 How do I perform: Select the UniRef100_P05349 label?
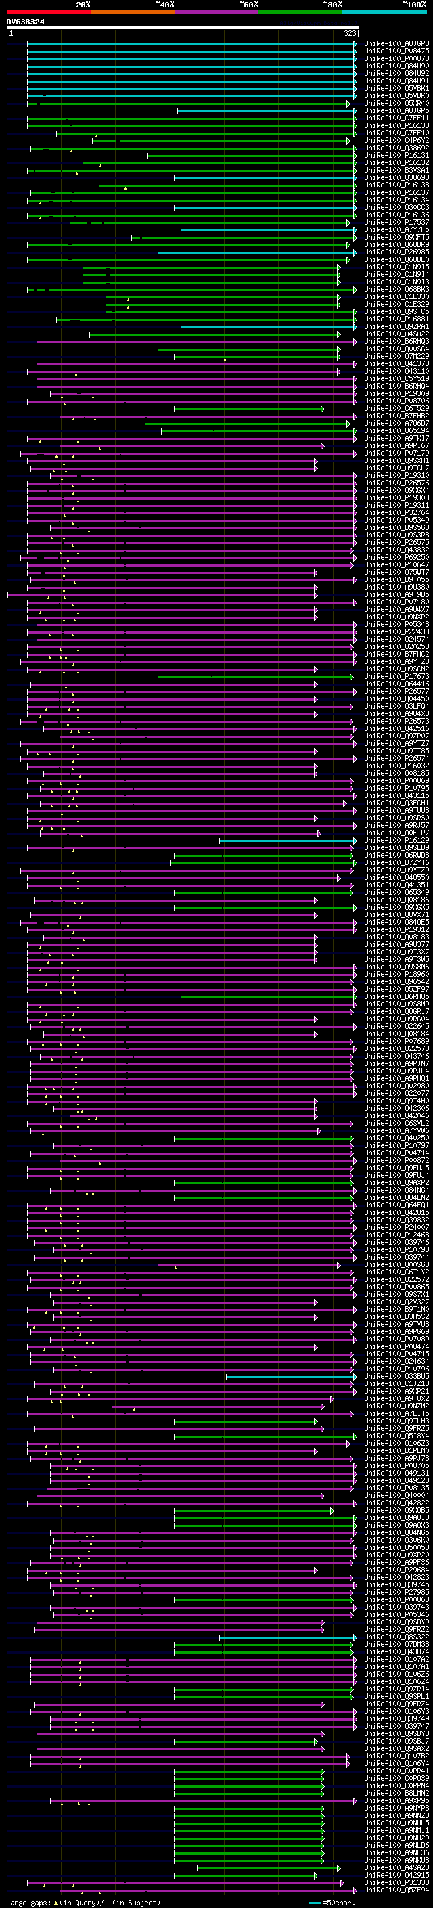tap(396, 520)
